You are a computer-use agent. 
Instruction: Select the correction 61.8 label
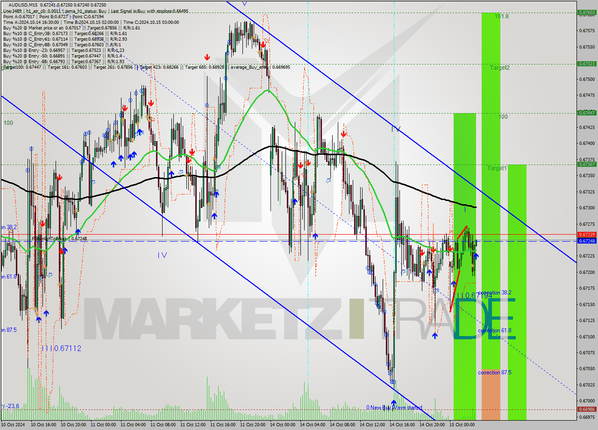495,330
